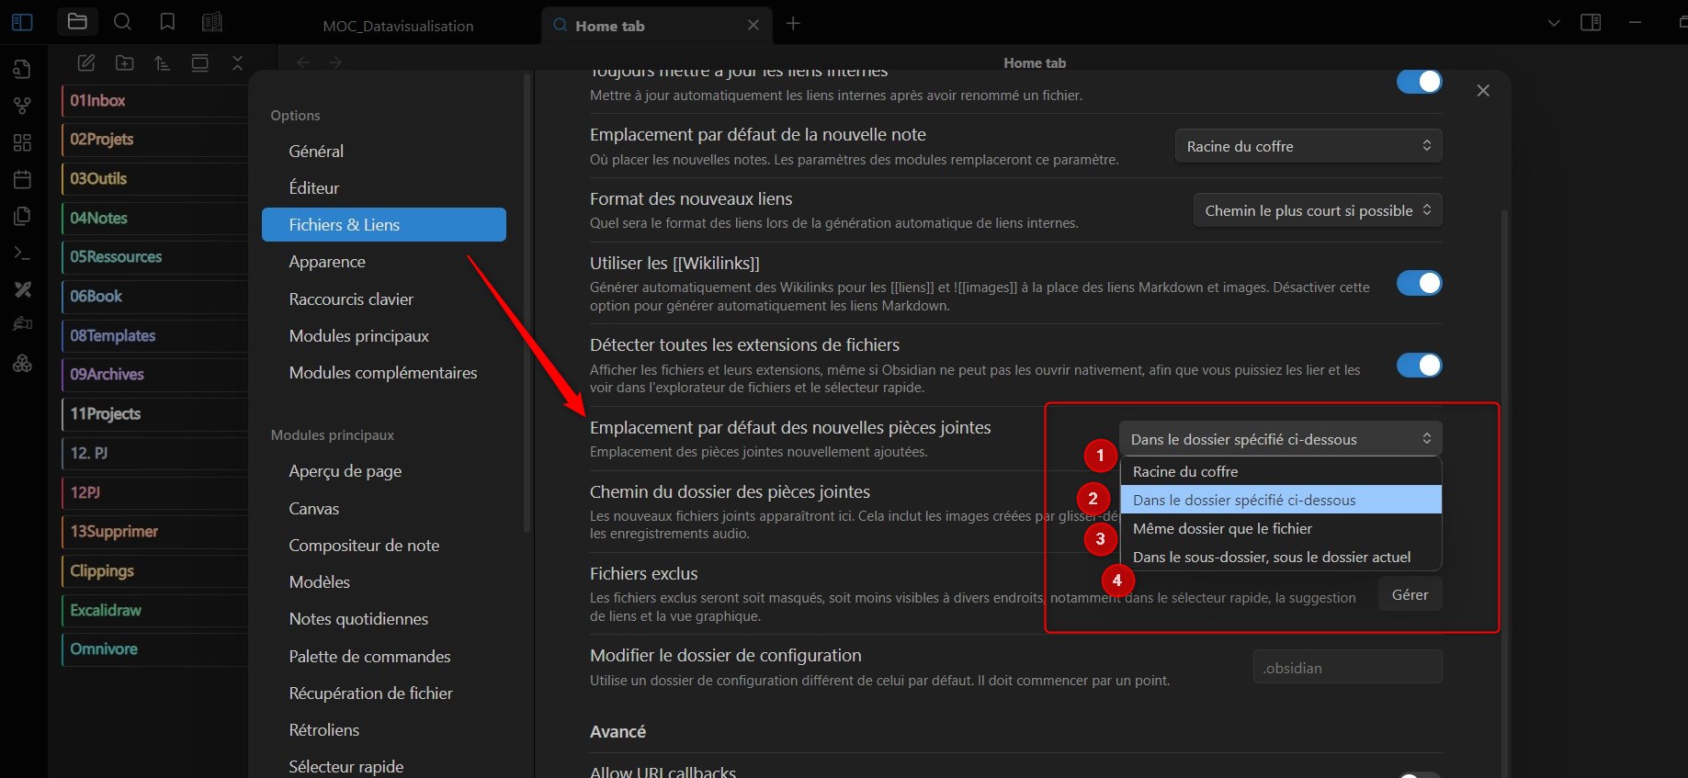
Task: Open default attachments location dropdown
Action: (1281, 439)
